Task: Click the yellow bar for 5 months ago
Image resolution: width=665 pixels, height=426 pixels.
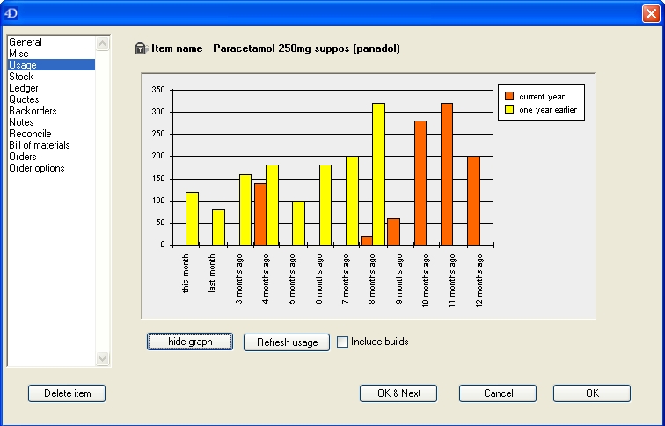Action: coord(298,224)
